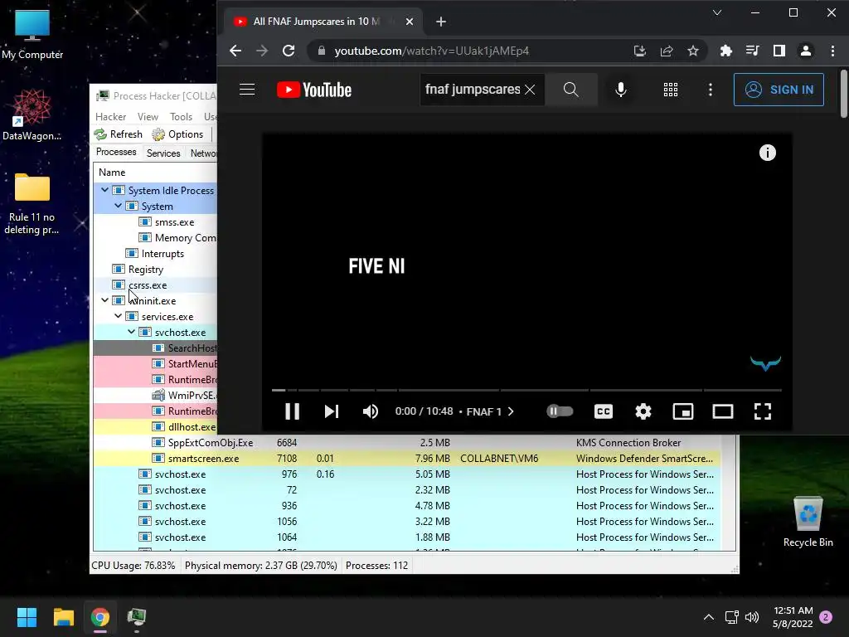Open the video info card icon
This screenshot has width=849, height=637.
(x=767, y=153)
